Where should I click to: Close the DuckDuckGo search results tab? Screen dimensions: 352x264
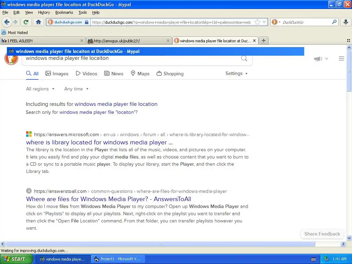[254, 41]
